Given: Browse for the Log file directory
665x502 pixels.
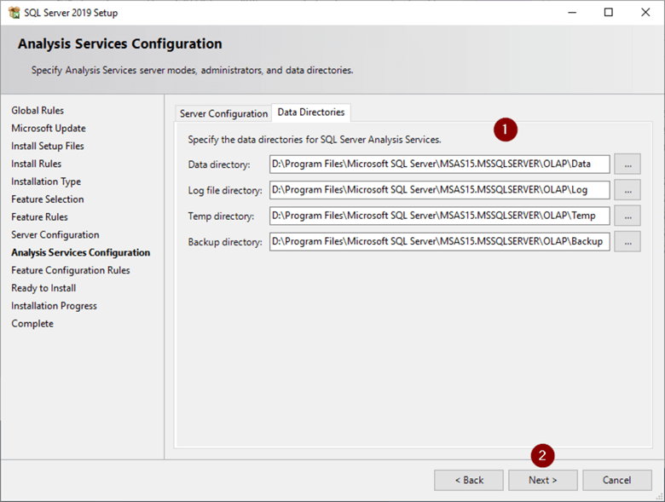Looking at the screenshot, I should [x=627, y=189].
